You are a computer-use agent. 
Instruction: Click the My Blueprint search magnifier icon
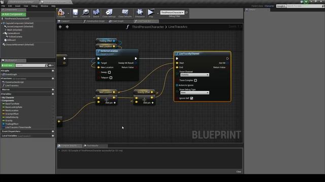(x=46, y=65)
